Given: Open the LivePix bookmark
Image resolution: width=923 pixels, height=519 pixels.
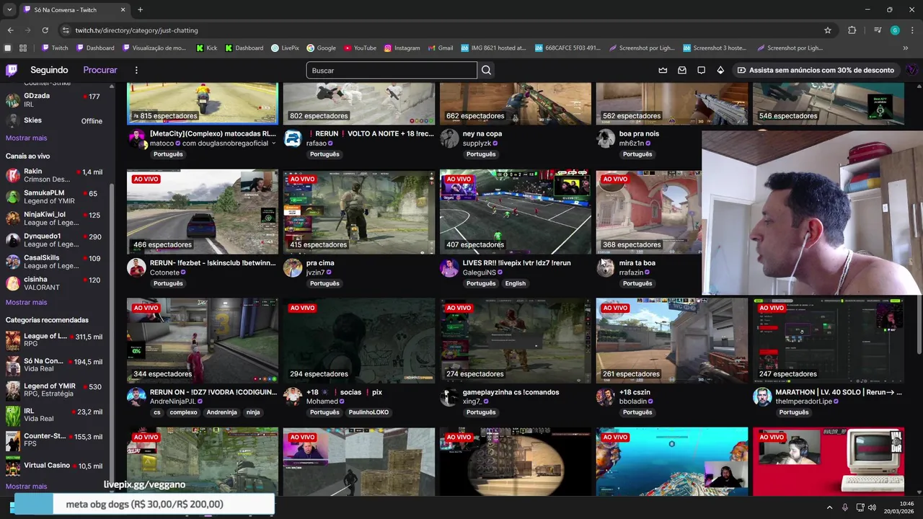Looking at the screenshot, I should pos(285,48).
